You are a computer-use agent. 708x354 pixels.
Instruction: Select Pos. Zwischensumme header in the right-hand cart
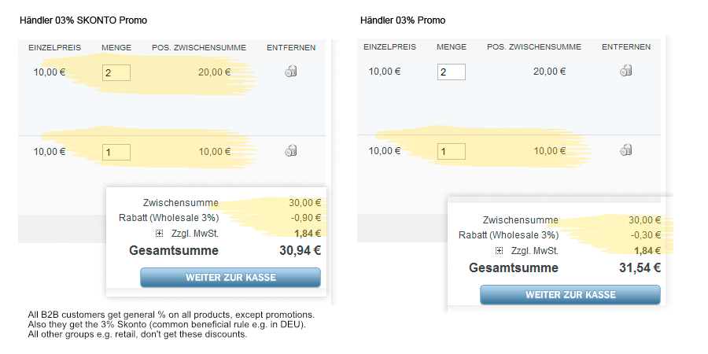point(534,47)
